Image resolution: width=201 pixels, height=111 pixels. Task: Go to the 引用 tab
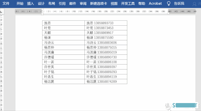pos(62,4)
